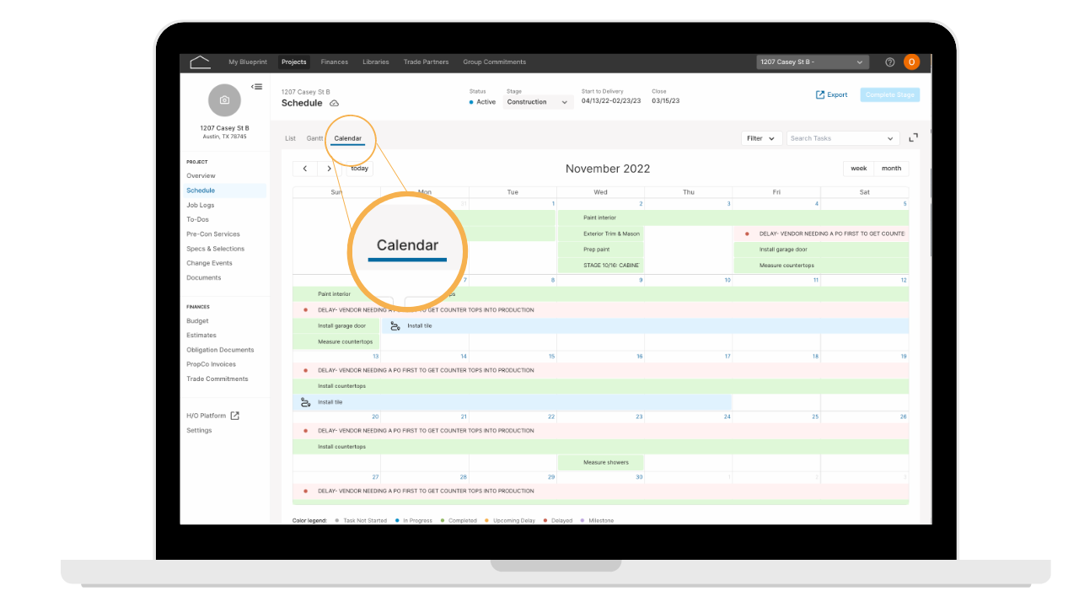
Task: Go to previous month arrow
Action: (305, 169)
